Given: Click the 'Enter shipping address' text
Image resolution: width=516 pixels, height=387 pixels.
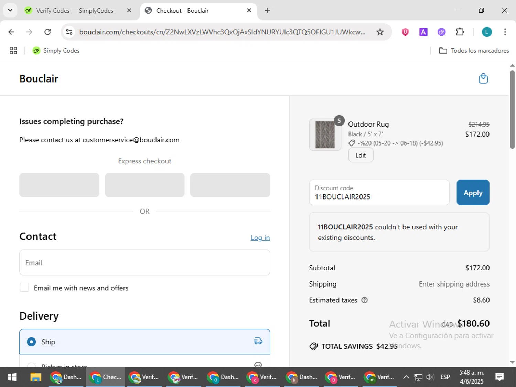Looking at the screenshot, I should [x=454, y=284].
